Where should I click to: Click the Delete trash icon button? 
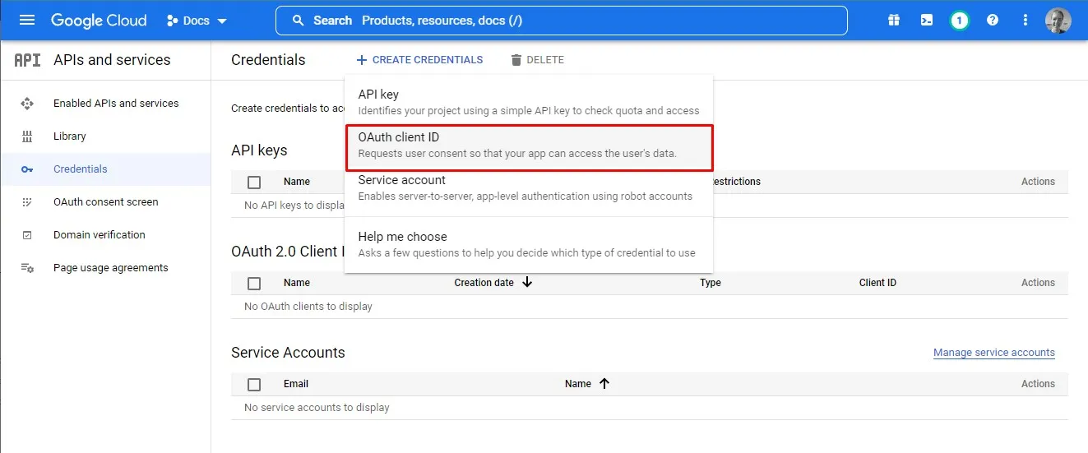(537, 60)
